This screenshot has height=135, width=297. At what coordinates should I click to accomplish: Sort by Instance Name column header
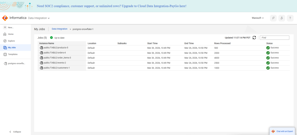pyautogui.click(x=47, y=43)
